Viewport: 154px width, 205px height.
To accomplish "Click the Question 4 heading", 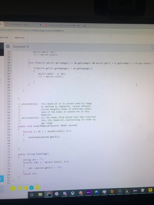I will (21, 47).
